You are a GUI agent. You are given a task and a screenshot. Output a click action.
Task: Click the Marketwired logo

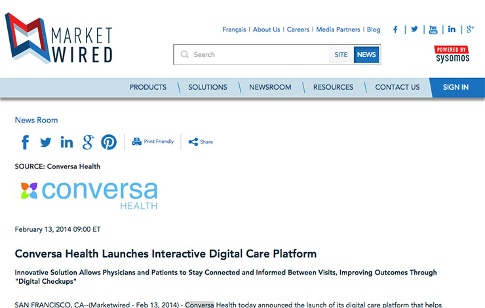59,38
